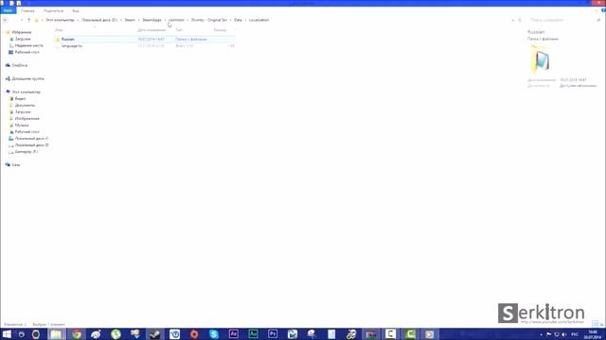Launch Google Chrome from the taskbar
The width and height of the screenshot is (606, 340).
point(77,333)
